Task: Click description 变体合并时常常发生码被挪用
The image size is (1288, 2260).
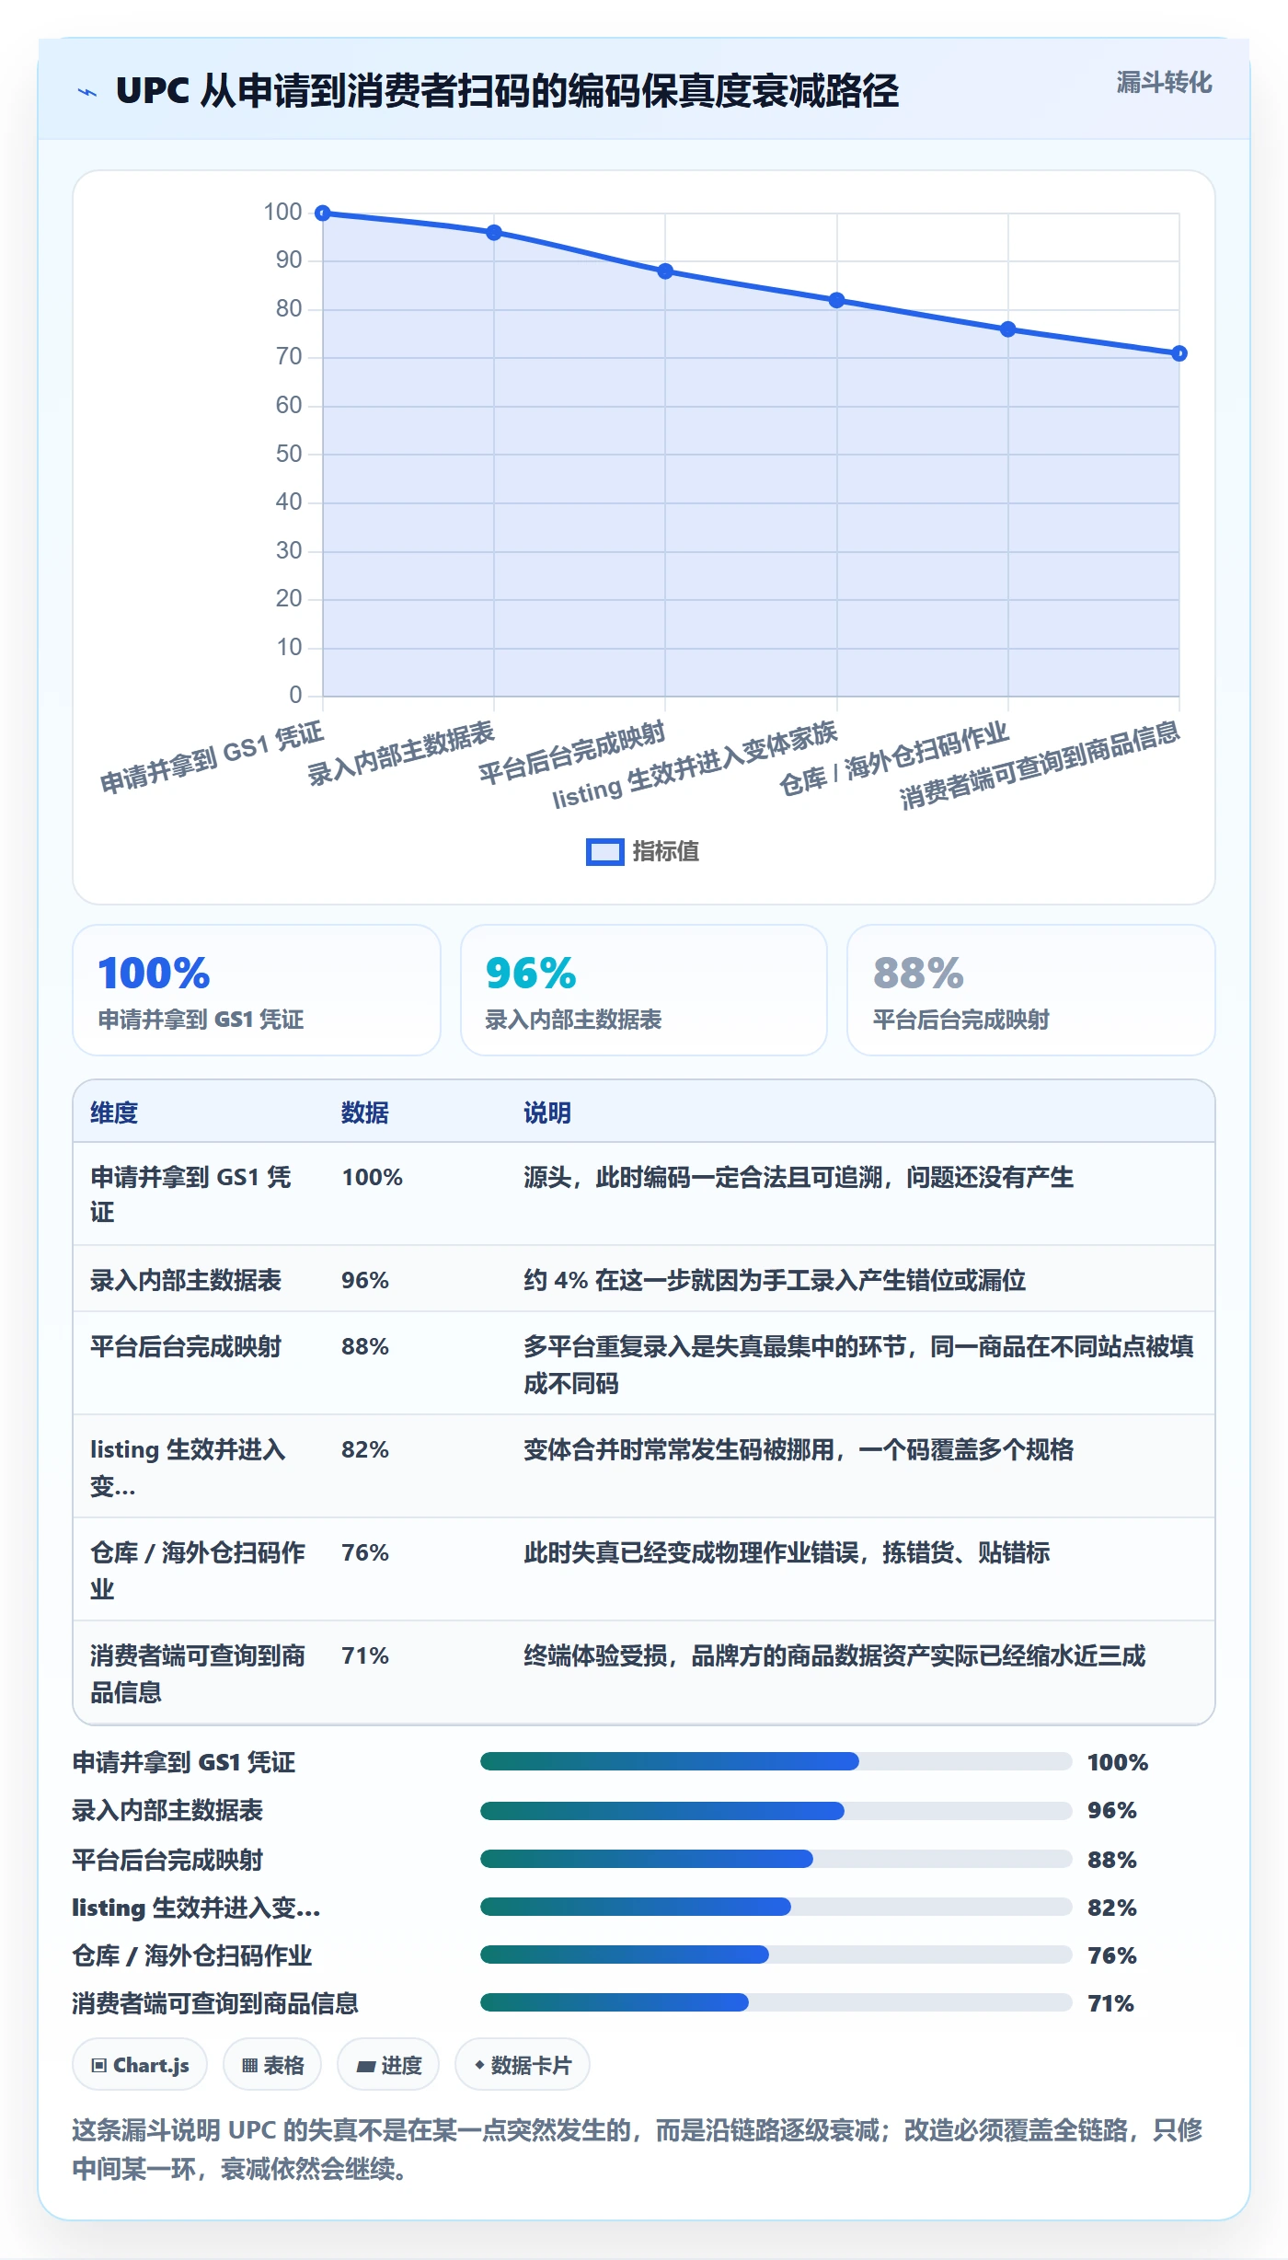Action: point(799,1450)
